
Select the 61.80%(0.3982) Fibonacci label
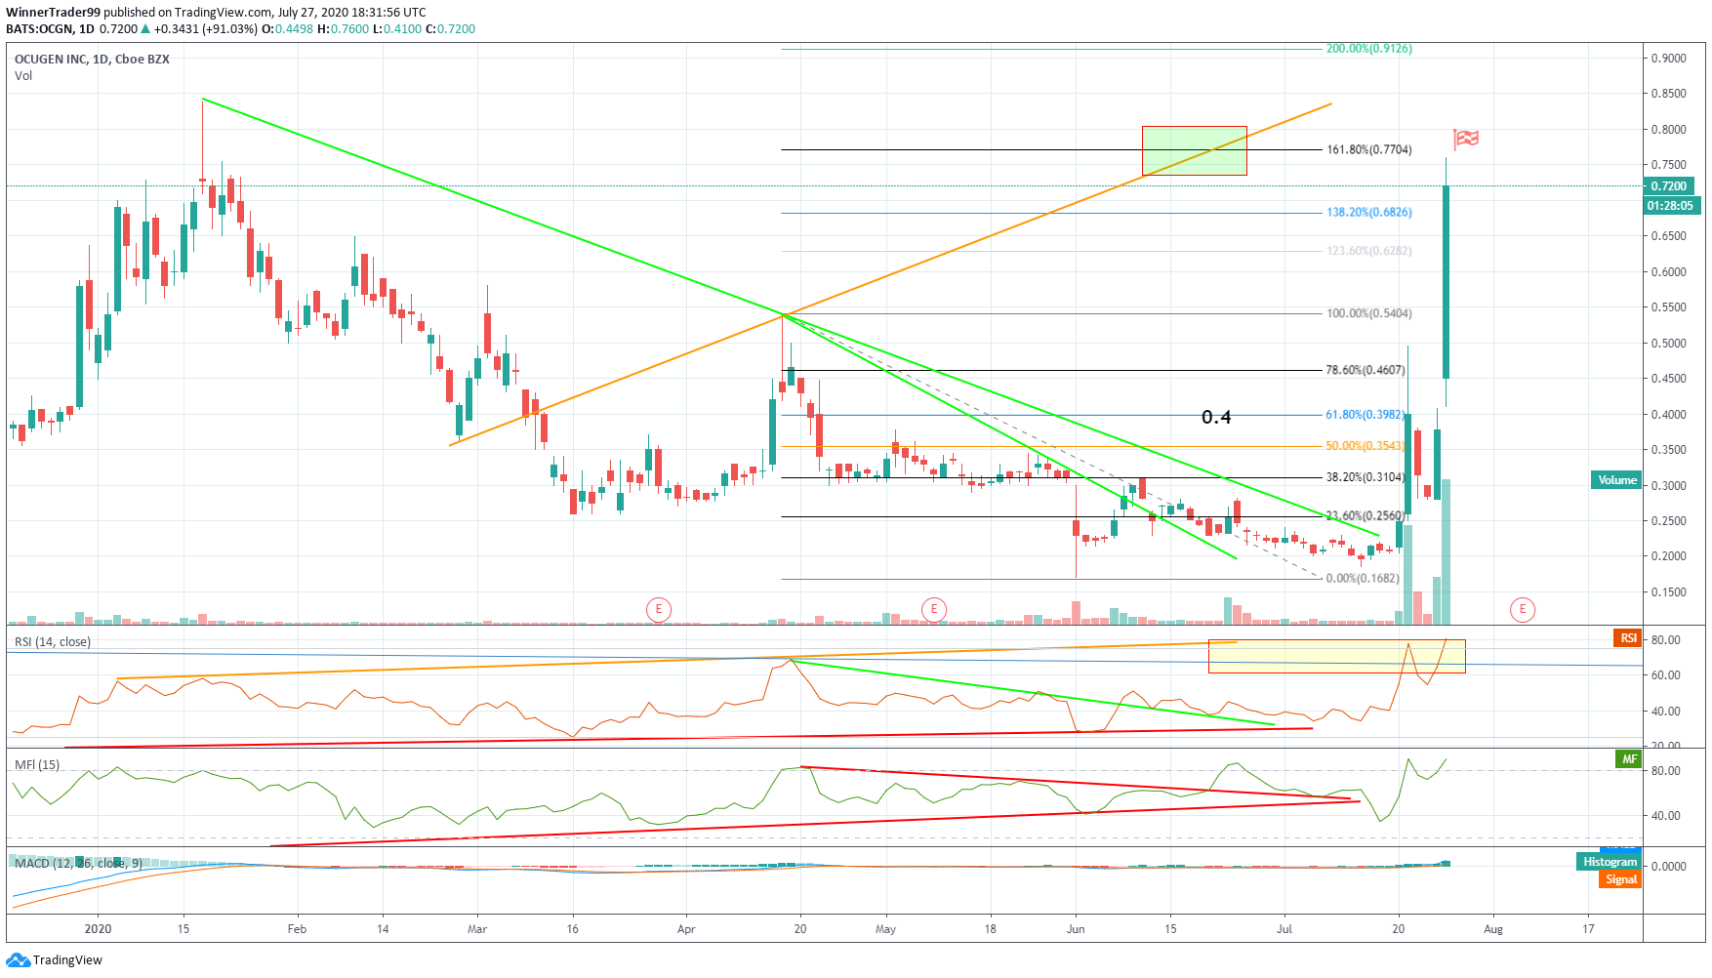point(1365,415)
